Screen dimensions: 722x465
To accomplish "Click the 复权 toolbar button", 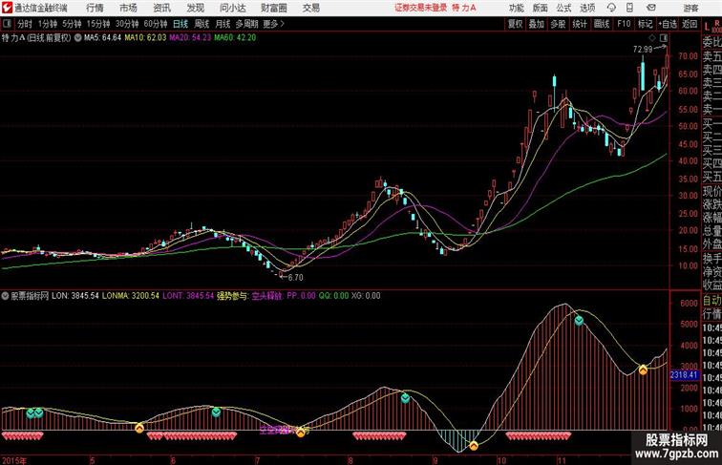I will (x=516, y=24).
